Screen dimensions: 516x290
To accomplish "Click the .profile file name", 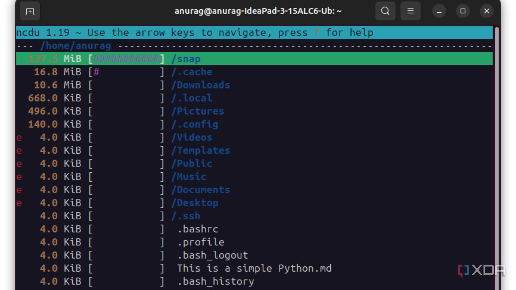I will click(x=201, y=242).
